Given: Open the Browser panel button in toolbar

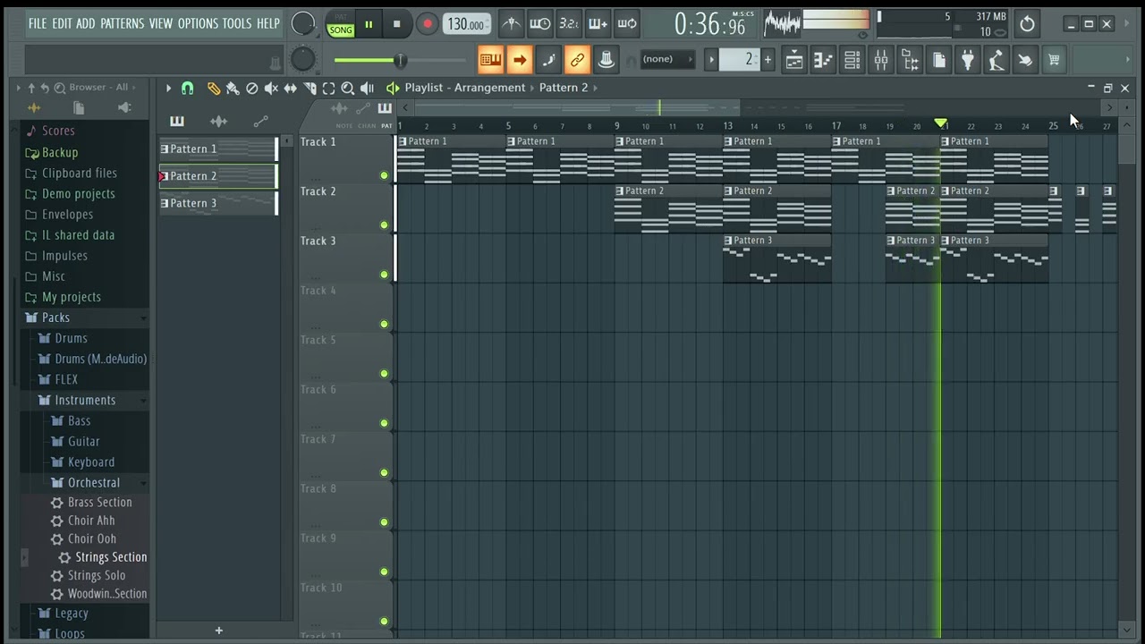Looking at the screenshot, I should (910, 60).
